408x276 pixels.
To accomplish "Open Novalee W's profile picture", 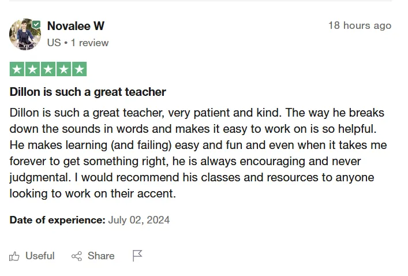I will point(25,35).
